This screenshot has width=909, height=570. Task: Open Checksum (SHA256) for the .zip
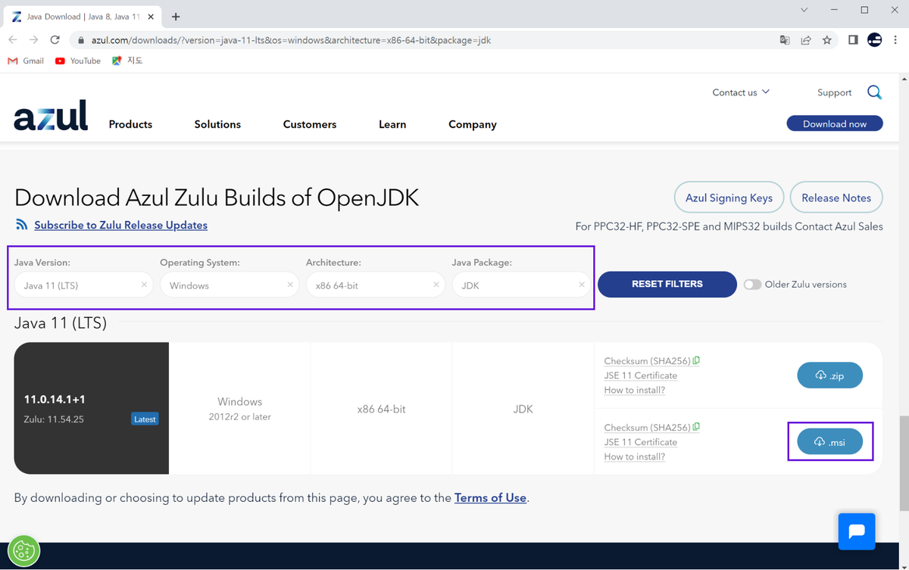tap(647, 361)
